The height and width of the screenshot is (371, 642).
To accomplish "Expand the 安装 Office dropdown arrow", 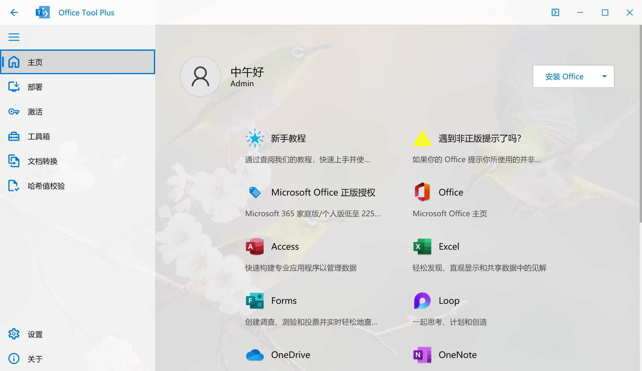I will click(x=604, y=76).
